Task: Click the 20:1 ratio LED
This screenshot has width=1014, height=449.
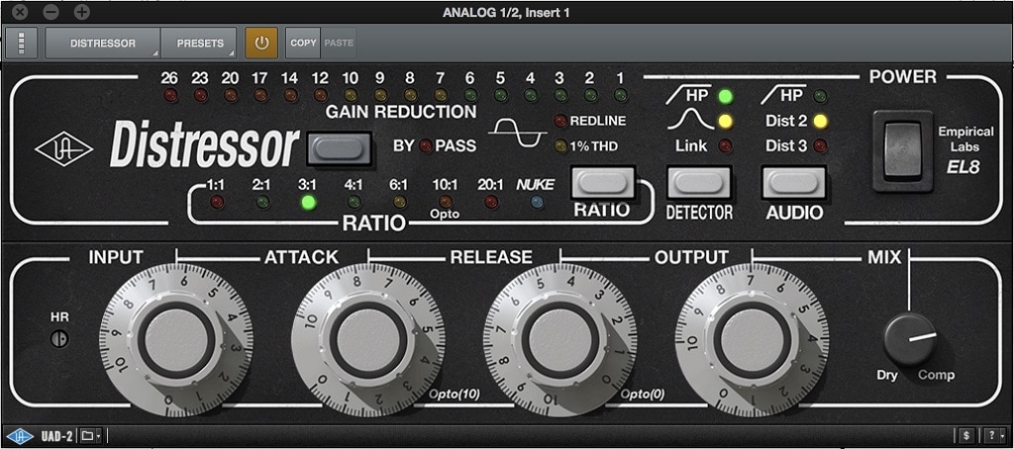Action: click(x=491, y=202)
